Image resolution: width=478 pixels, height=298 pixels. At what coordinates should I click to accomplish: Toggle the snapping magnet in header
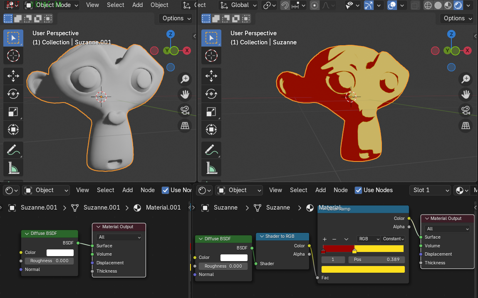pyautogui.click(x=285, y=5)
